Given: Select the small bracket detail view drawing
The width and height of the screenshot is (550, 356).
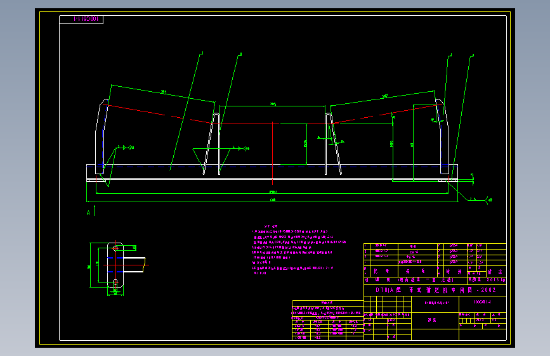Looking at the screenshot, I should (x=117, y=268).
